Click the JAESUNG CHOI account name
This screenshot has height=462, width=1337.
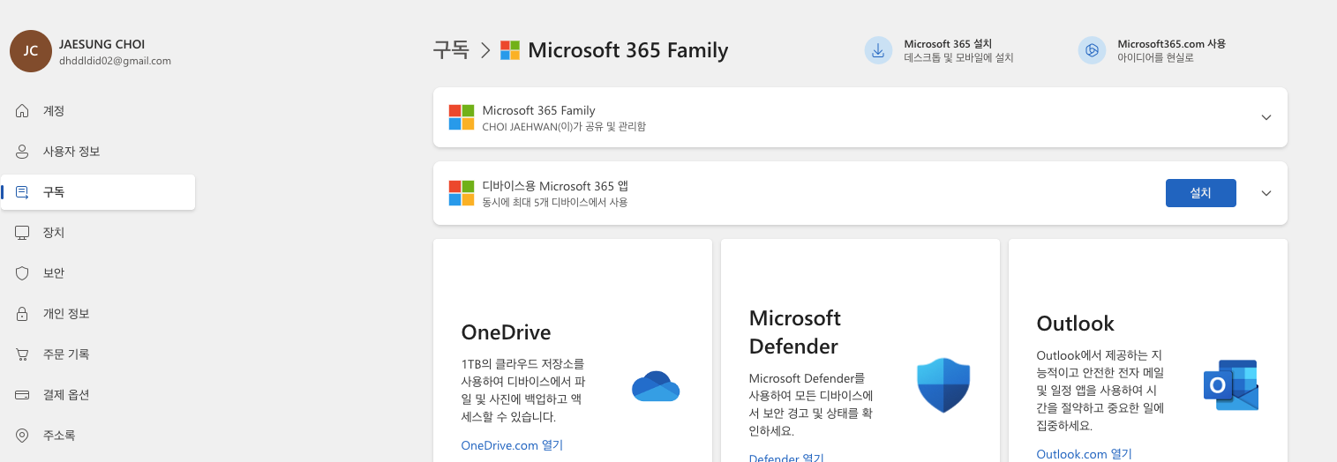(101, 44)
